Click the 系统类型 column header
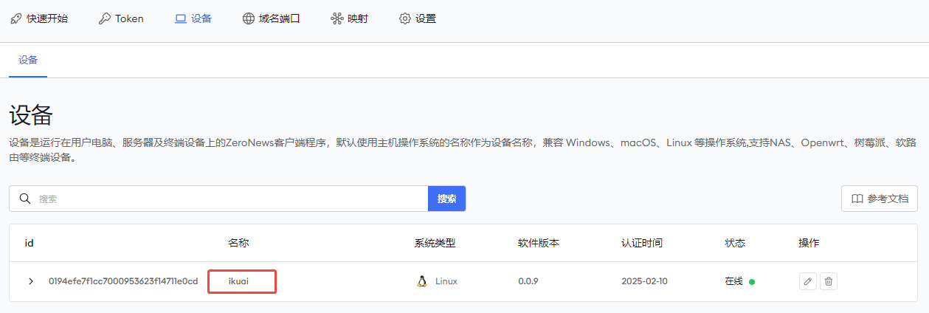The image size is (929, 313). [435, 243]
